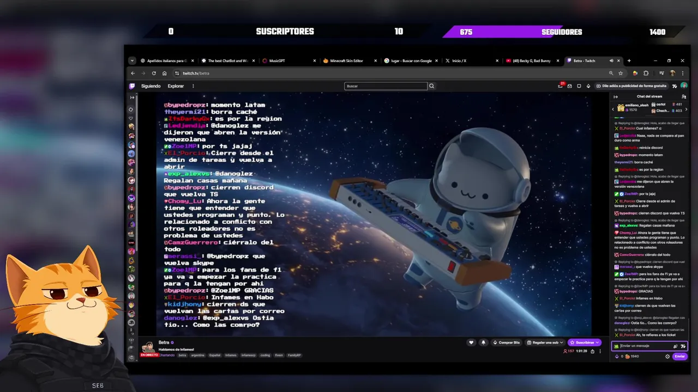
Task: Follow Betra with the heart button
Action: (x=471, y=342)
